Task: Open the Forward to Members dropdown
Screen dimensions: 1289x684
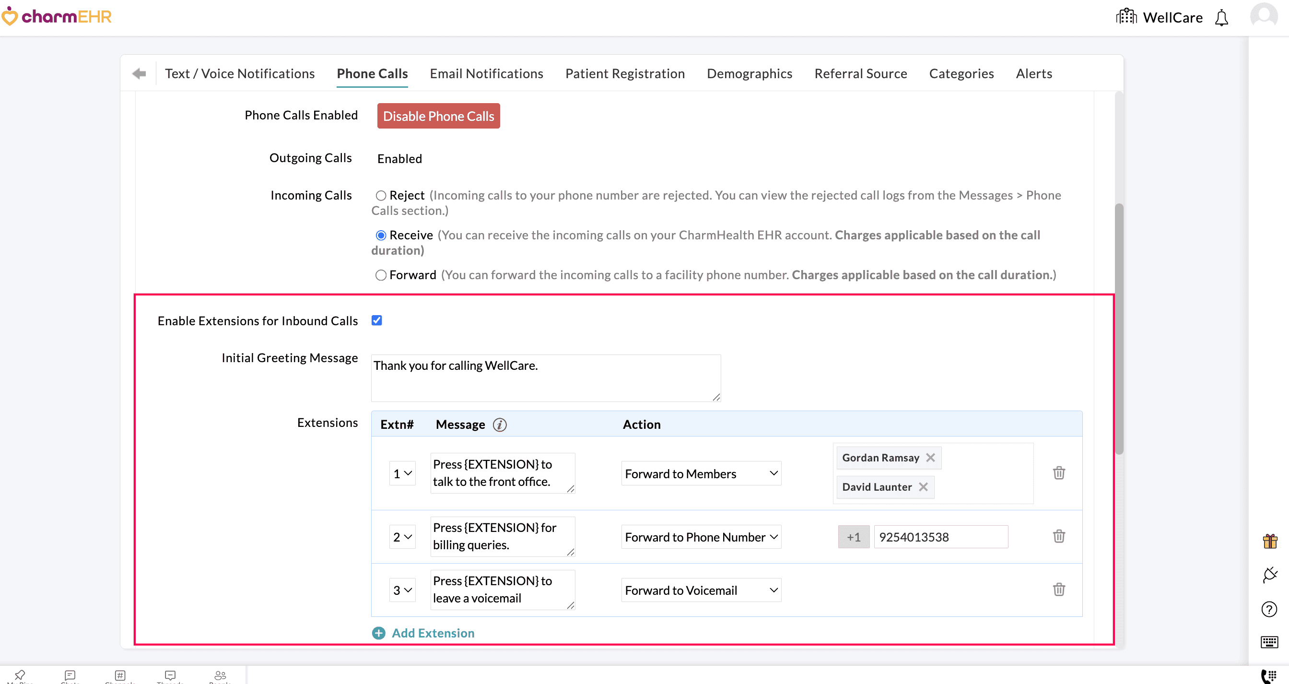Action: (x=701, y=473)
